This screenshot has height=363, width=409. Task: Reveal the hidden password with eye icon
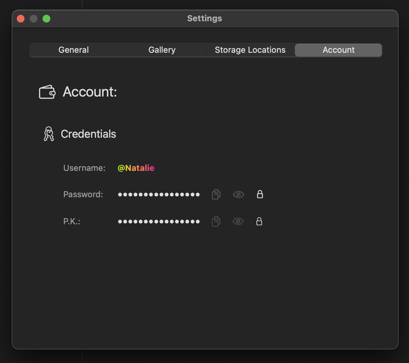(238, 194)
